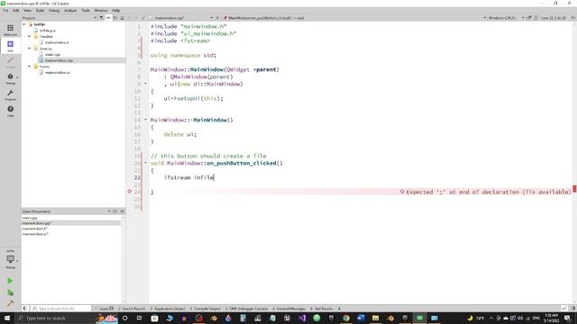This screenshot has height=324, width=577.
Task: Show the Application Output pane
Action: point(168,309)
